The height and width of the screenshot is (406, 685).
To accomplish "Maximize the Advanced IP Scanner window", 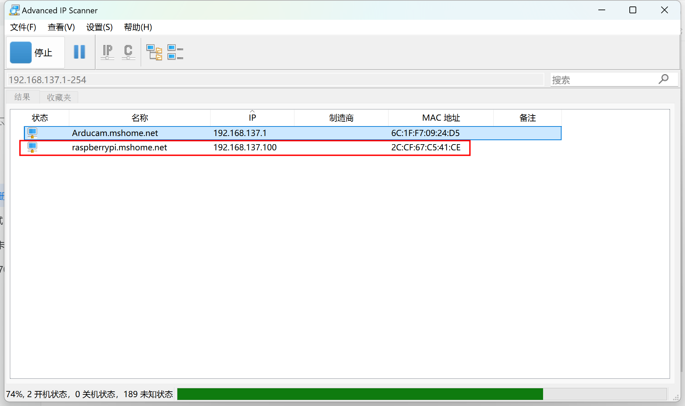I will point(633,10).
